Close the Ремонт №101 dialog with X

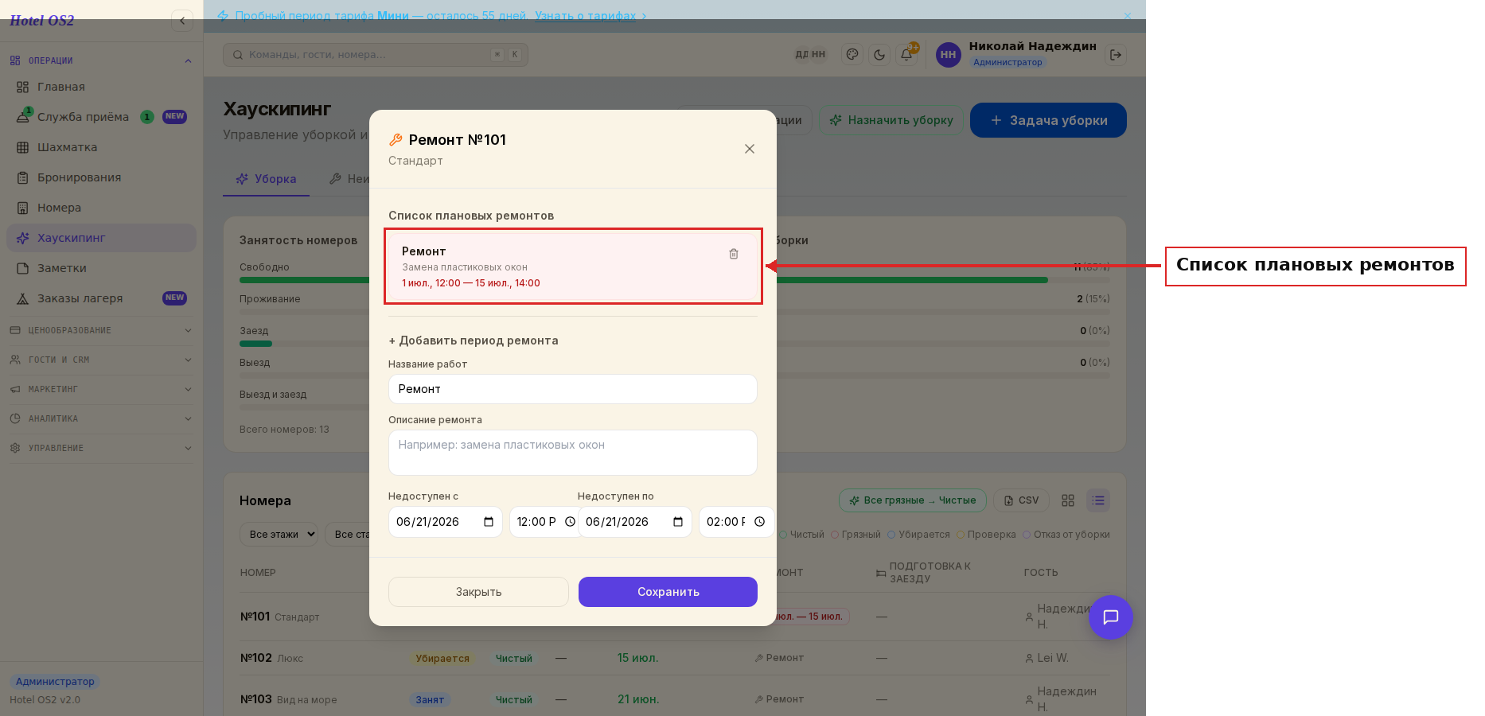click(x=750, y=149)
